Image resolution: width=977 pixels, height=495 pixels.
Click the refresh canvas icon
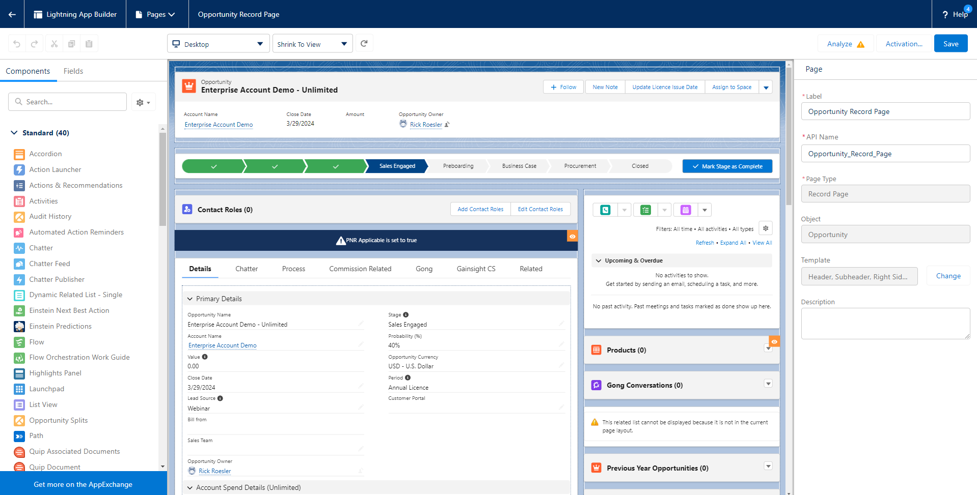(x=364, y=44)
